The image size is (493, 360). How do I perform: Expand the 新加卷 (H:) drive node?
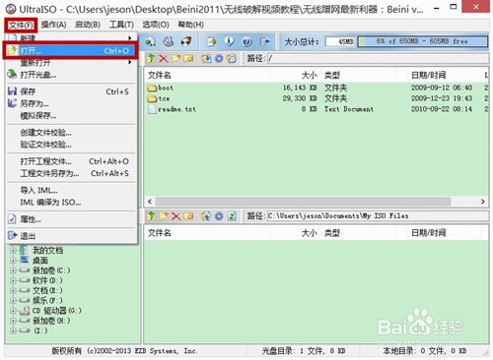tap(13, 321)
